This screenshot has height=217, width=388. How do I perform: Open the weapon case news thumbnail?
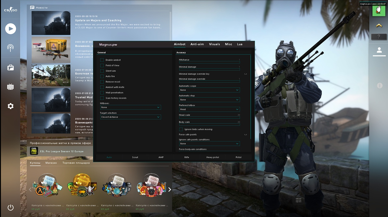51,49
